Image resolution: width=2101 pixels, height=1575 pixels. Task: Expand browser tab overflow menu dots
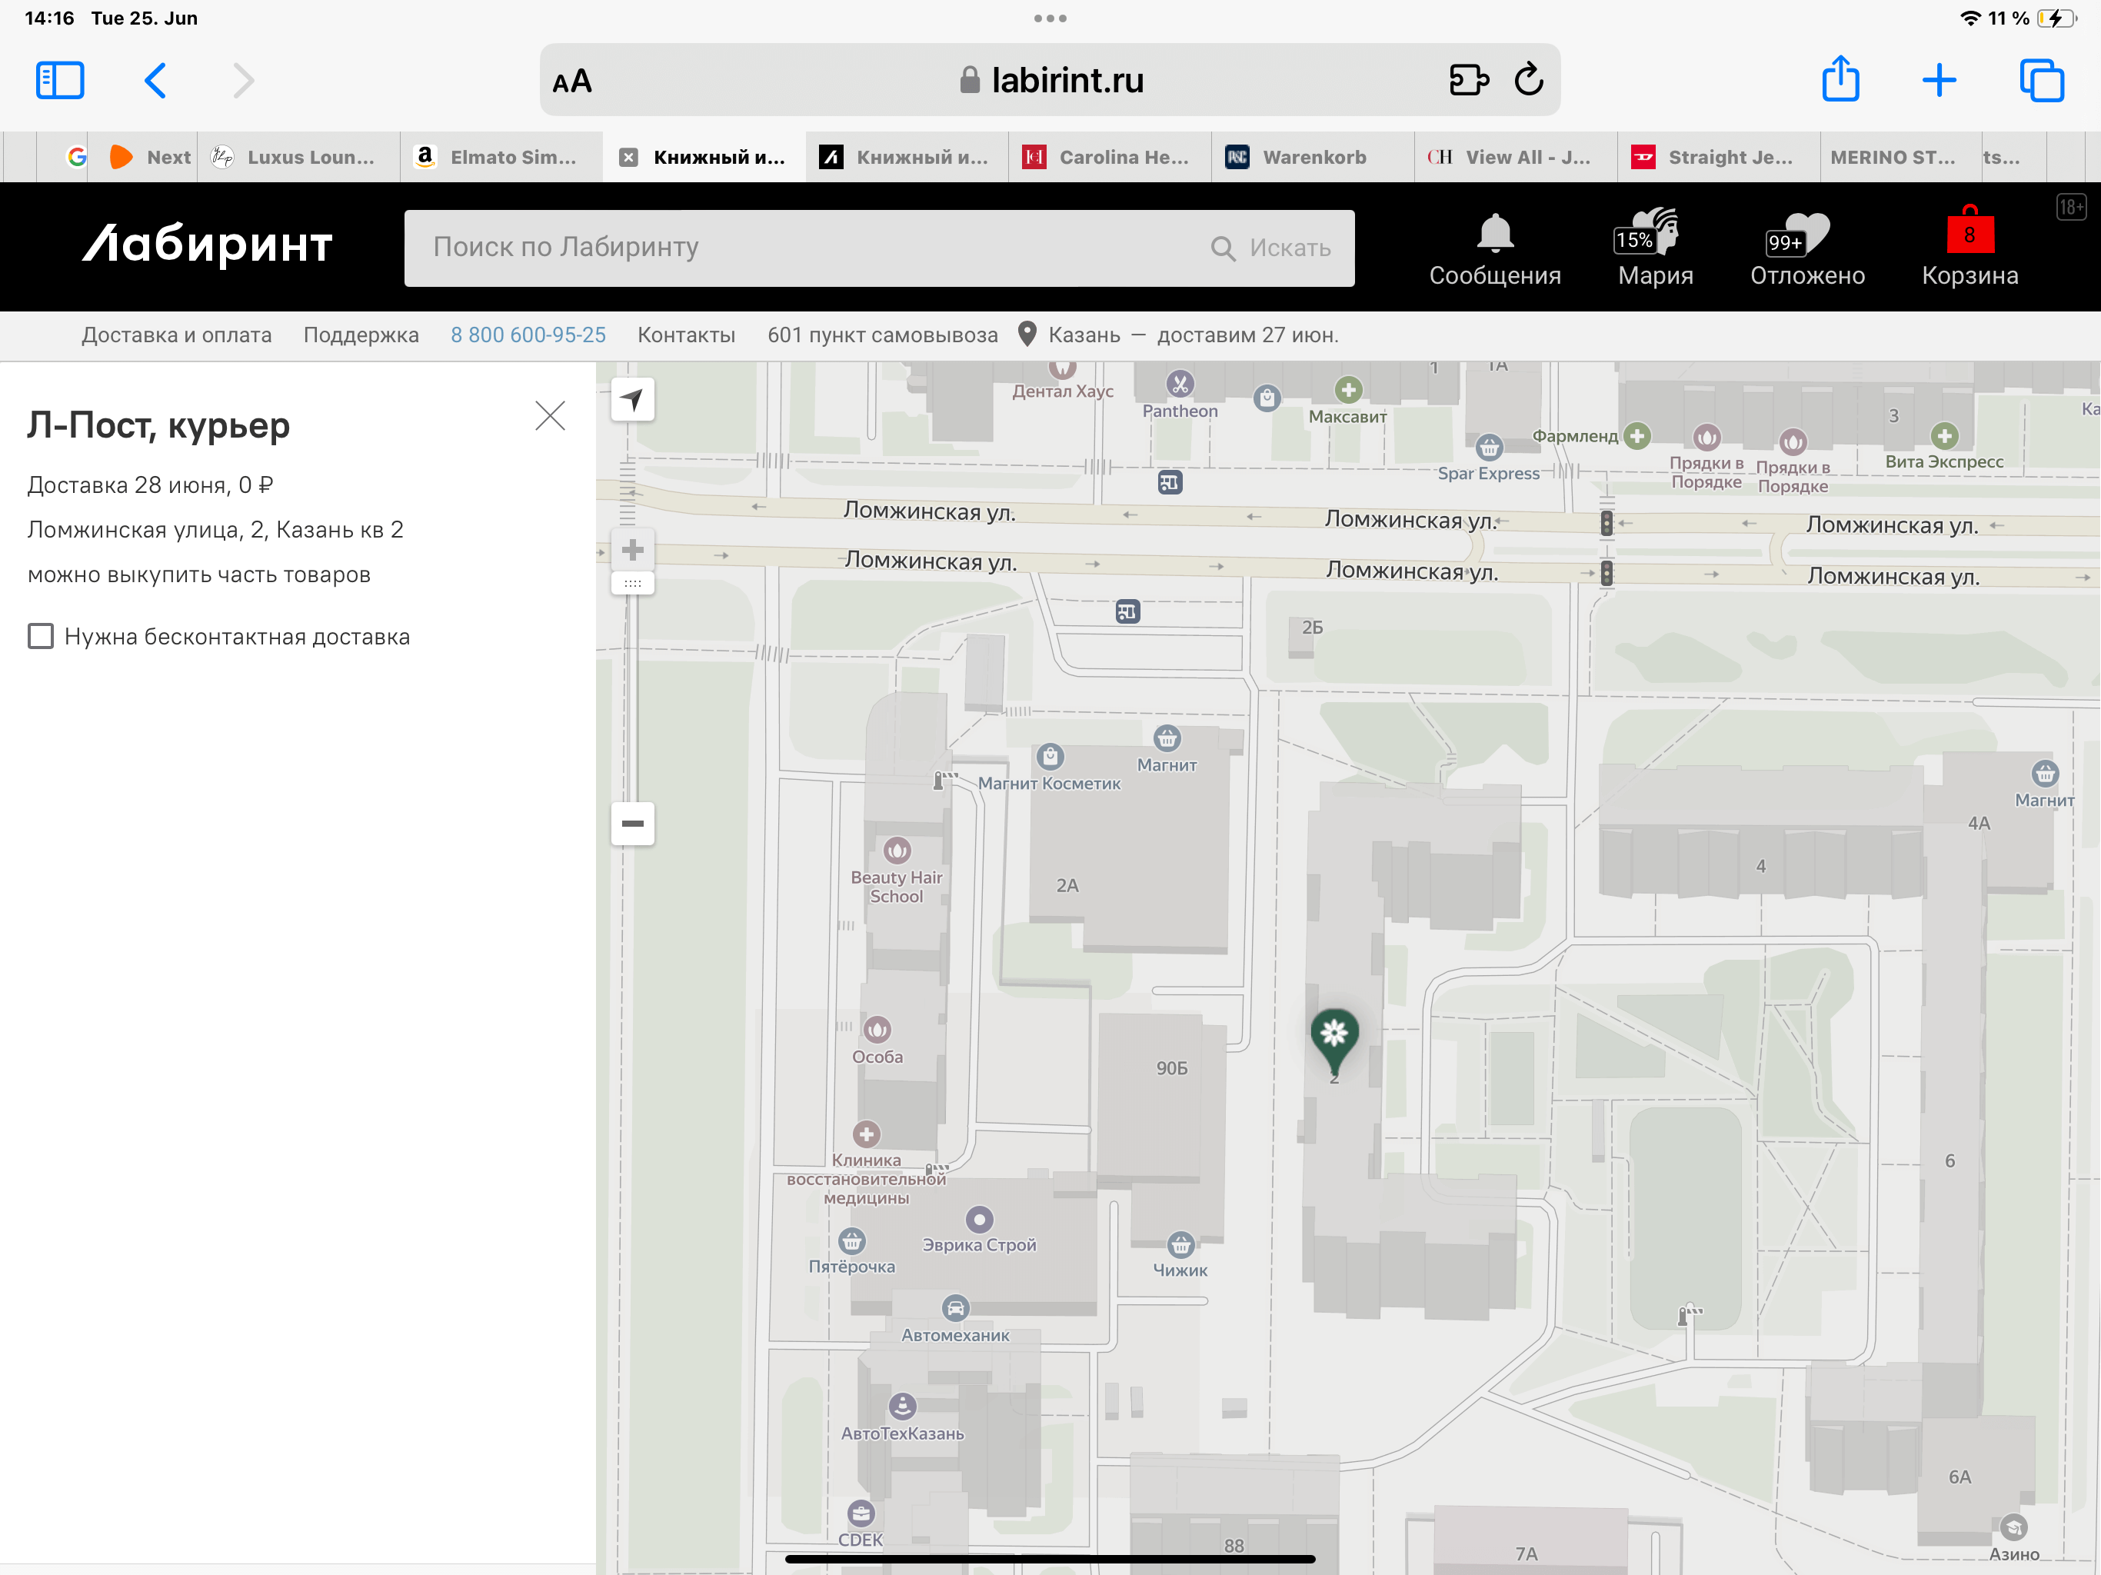[x=1049, y=18]
